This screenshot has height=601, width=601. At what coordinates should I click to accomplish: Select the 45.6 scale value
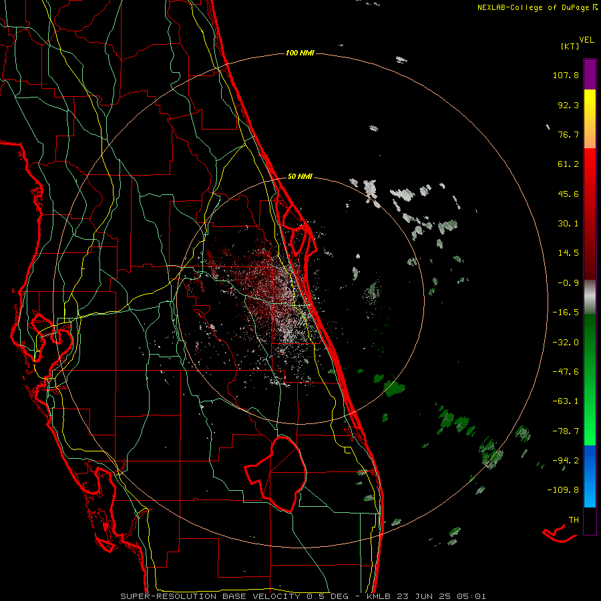568,194
